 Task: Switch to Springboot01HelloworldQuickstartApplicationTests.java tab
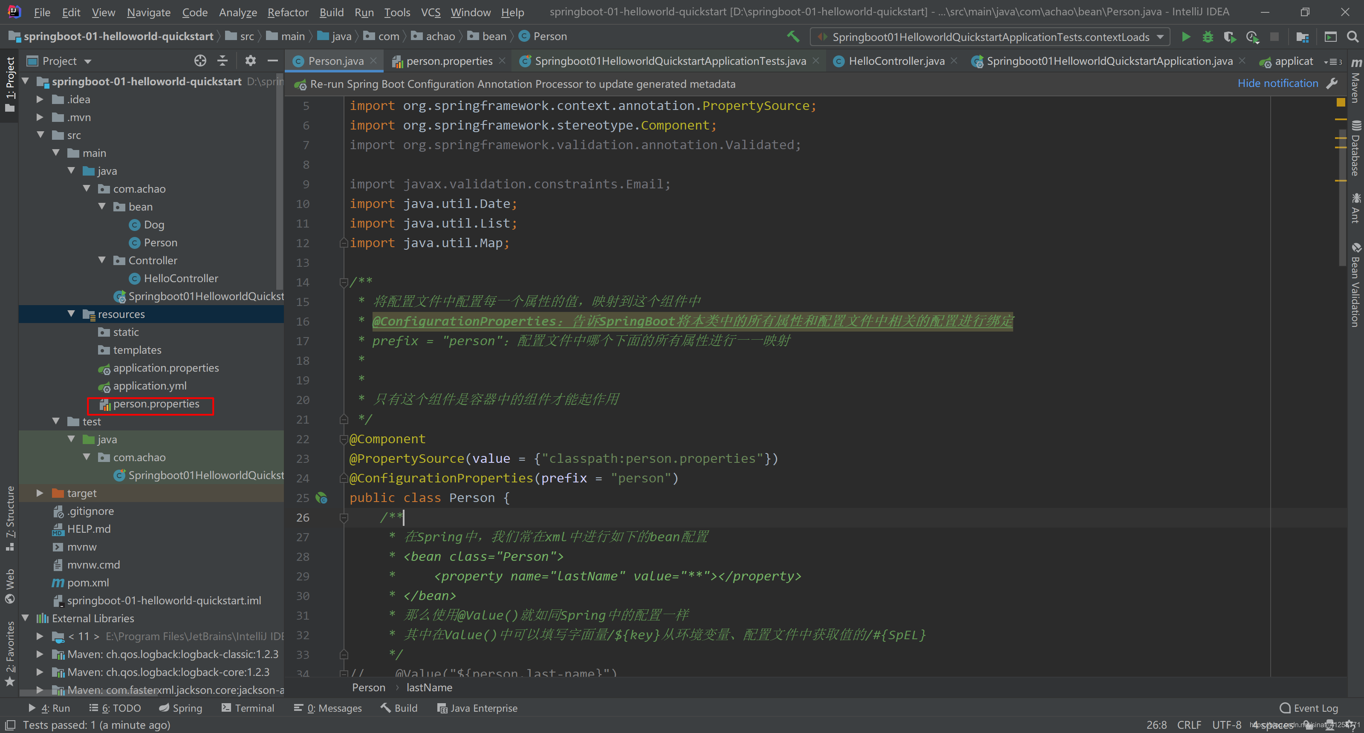click(x=670, y=61)
